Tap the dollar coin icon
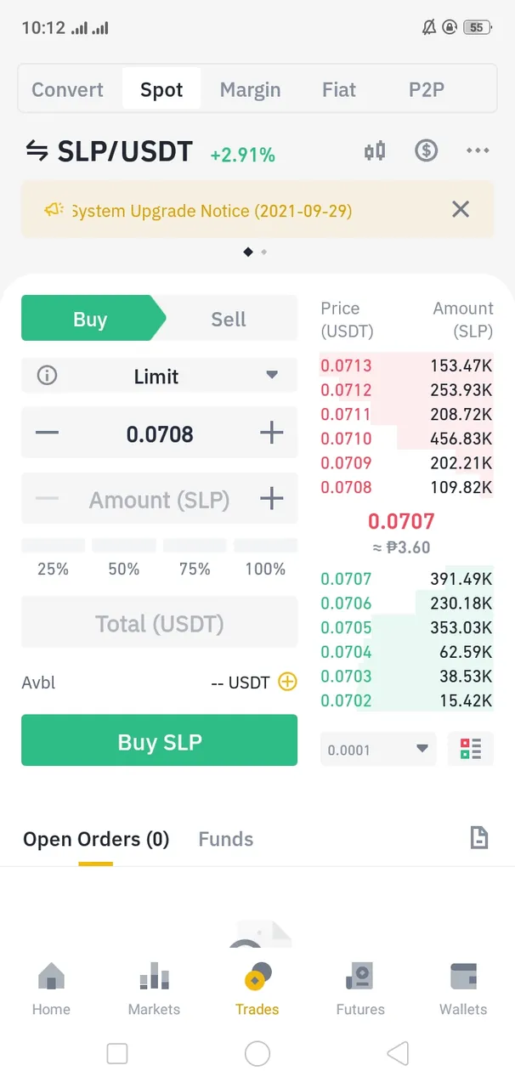This screenshot has height=1088, width=515. [426, 151]
